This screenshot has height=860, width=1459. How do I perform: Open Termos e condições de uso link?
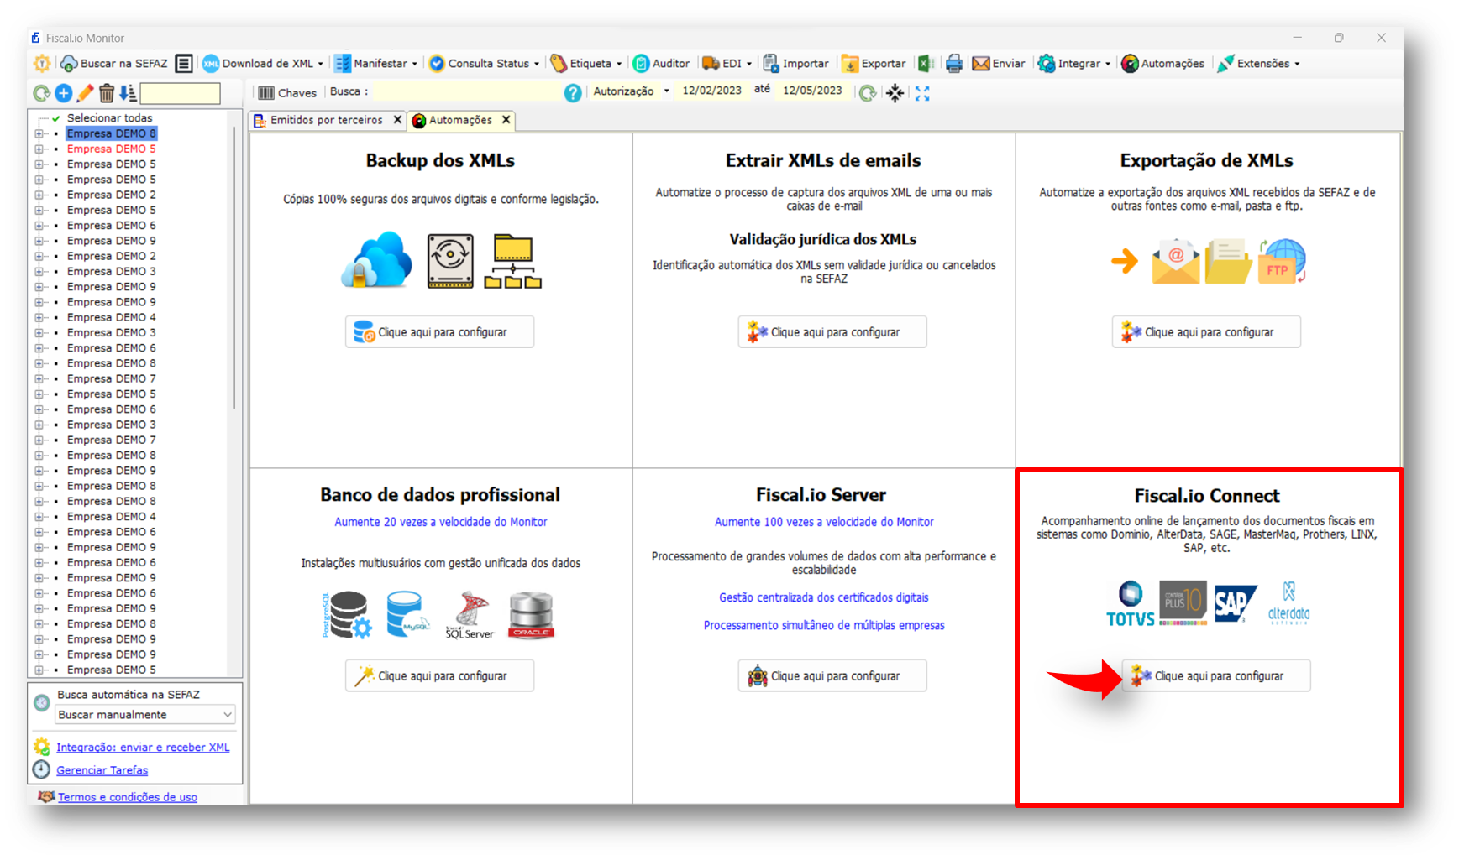coord(128,797)
